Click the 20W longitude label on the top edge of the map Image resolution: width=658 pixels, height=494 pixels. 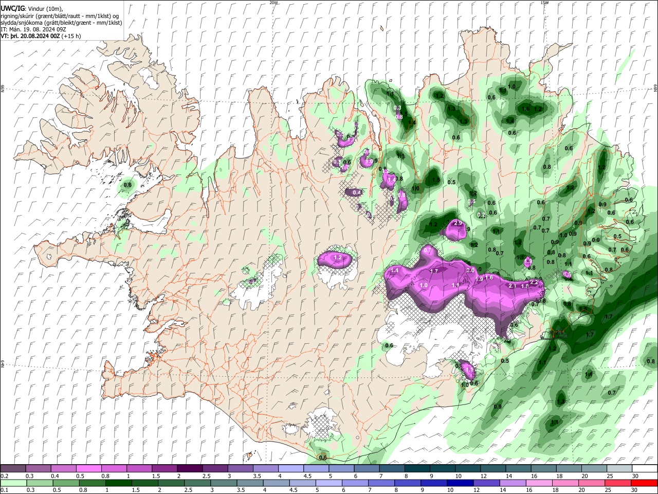click(273, 3)
